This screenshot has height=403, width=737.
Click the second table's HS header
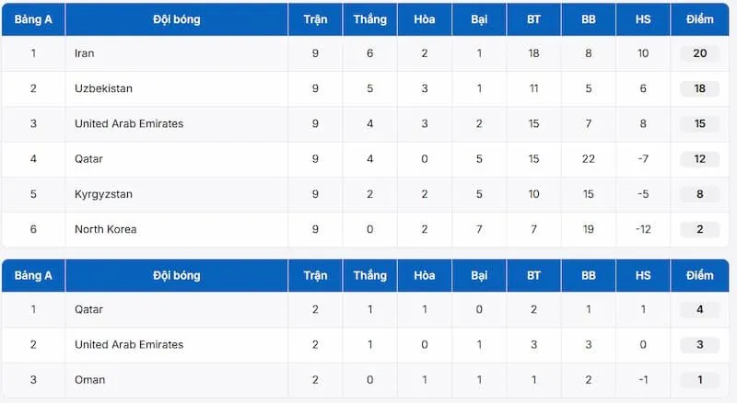(x=643, y=275)
